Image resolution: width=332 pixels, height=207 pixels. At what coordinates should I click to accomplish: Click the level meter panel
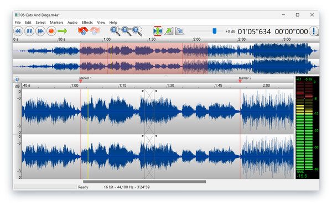pyautogui.click(x=307, y=128)
